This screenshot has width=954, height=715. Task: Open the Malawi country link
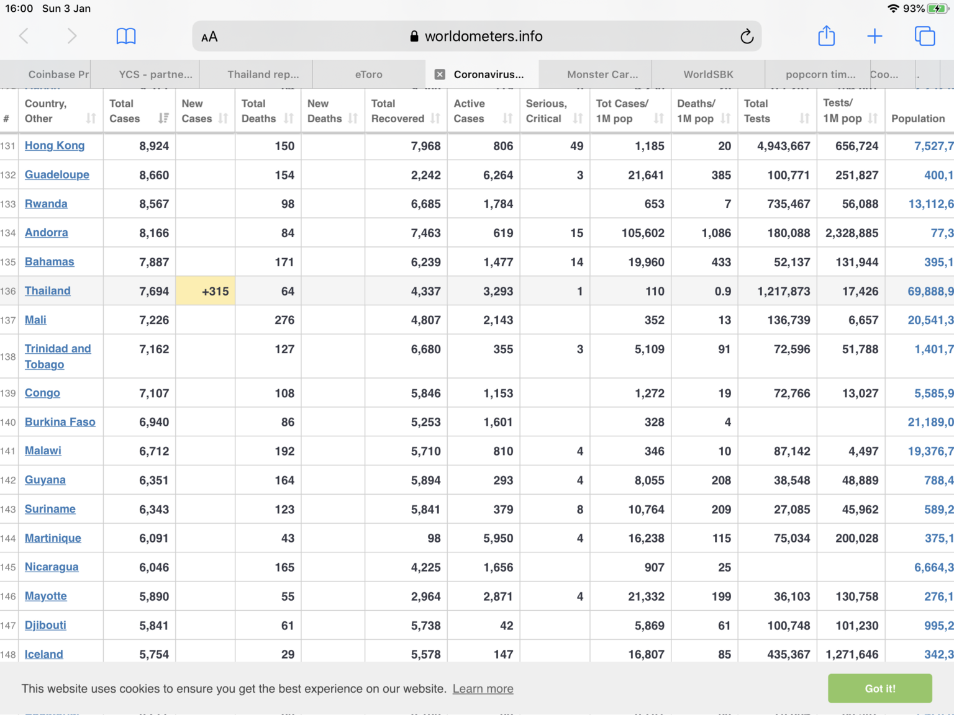(x=43, y=451)
